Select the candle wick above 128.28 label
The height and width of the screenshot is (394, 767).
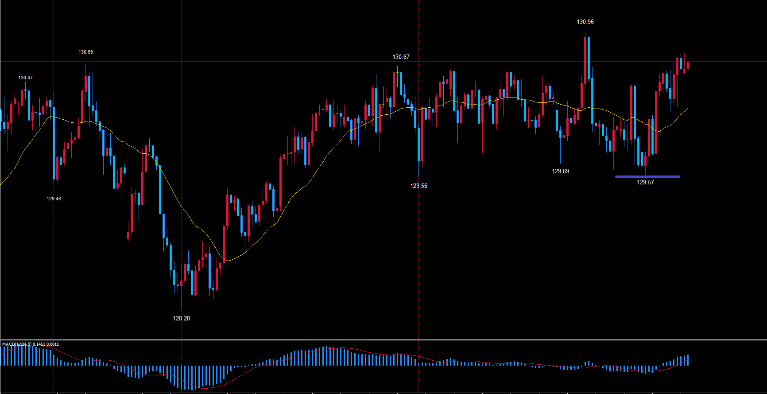click(181, 297)
